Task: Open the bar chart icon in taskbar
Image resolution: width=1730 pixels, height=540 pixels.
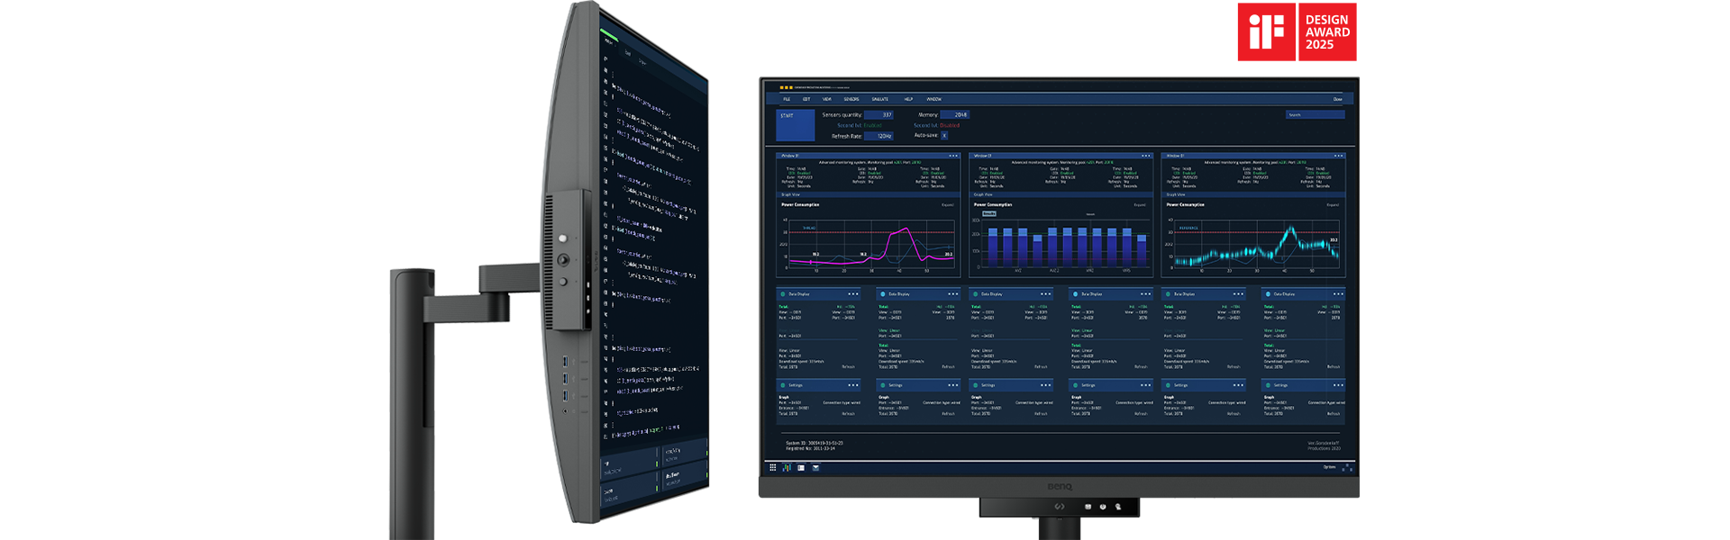Action: [x=787, y=467]
